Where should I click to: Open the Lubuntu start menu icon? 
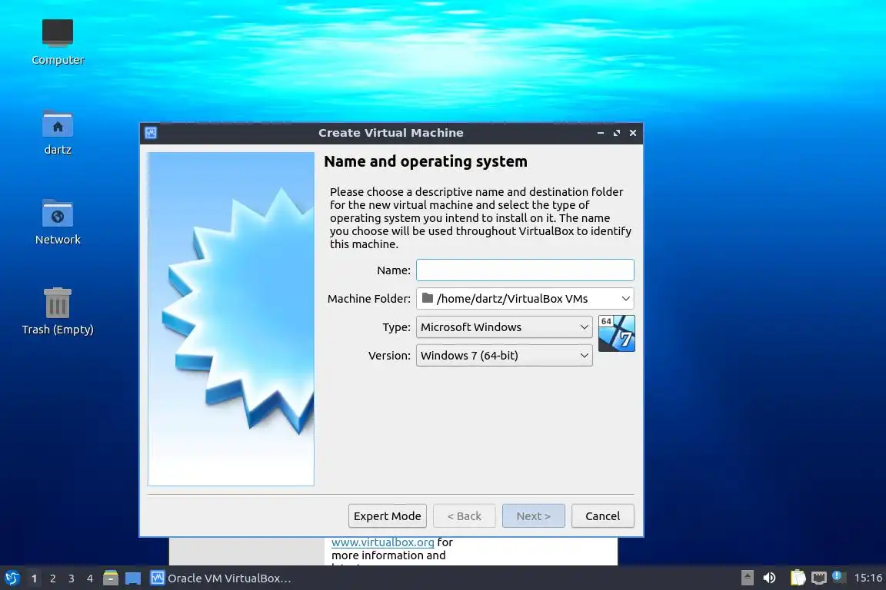(12, 578)
